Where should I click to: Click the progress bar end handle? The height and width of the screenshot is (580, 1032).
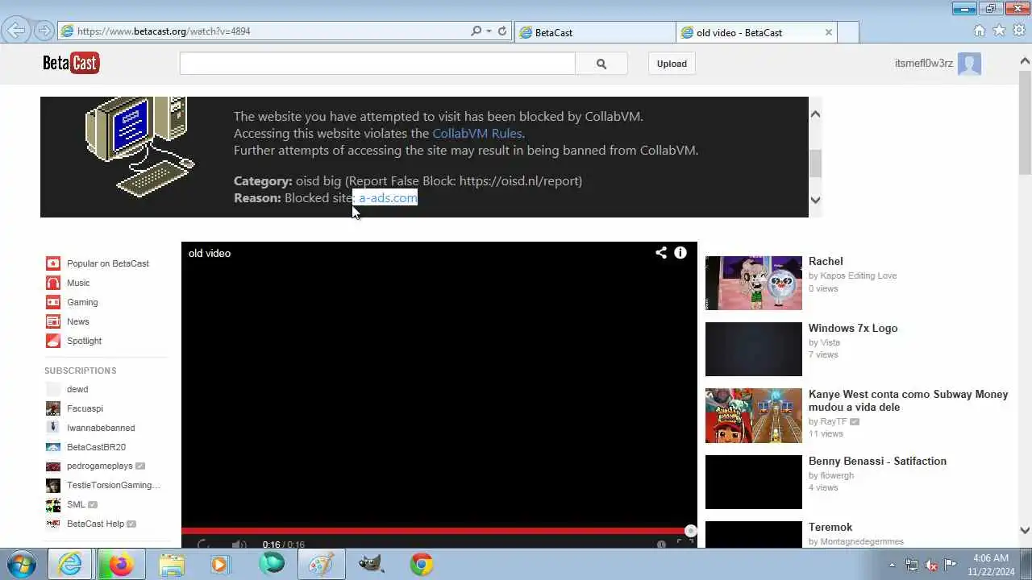[x=691, y=530]
